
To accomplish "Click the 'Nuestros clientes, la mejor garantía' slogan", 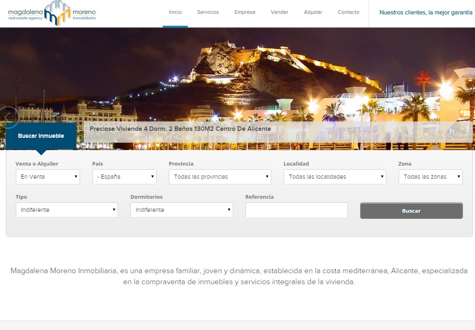I will pyautogui.click(x=426, y=12).
